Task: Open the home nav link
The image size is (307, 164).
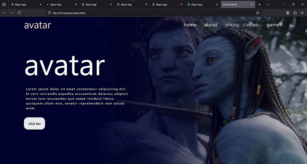Action: pyautogui.click(x=190, y=25)
